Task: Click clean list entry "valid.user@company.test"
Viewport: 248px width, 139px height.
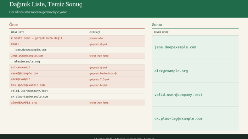Action: 195,95
